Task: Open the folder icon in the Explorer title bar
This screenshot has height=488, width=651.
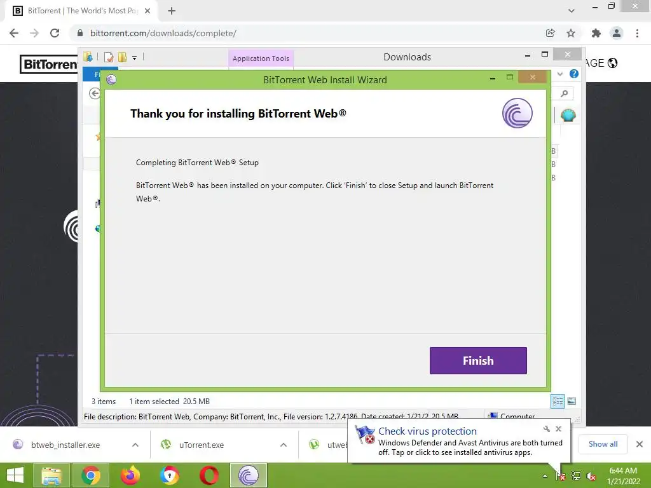Action: 88,57
